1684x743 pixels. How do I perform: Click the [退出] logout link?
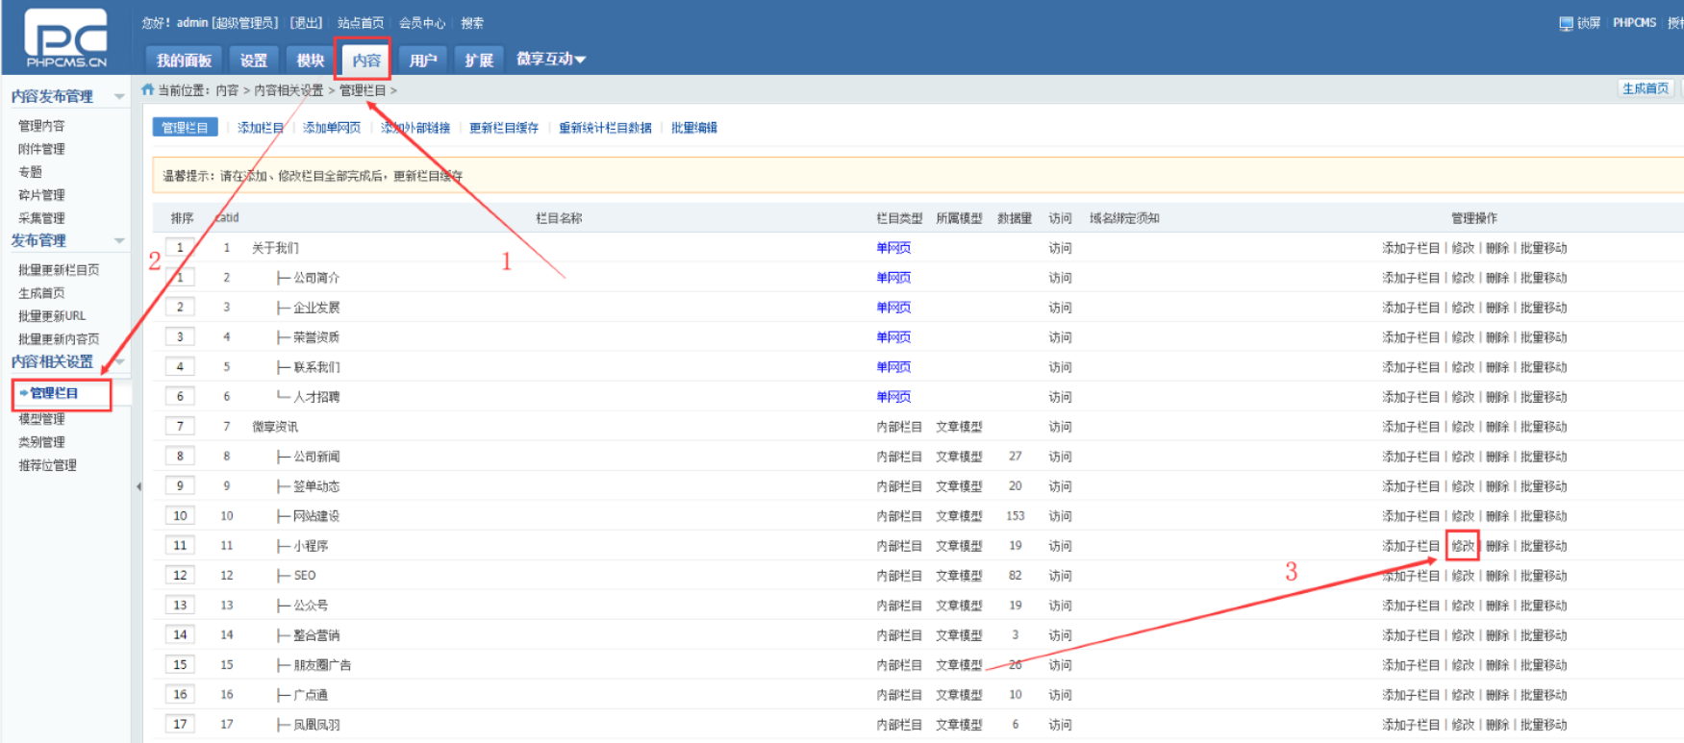point(306,23)
